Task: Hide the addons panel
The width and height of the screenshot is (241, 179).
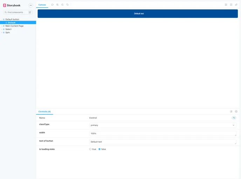Action: [x=236, y=112]
